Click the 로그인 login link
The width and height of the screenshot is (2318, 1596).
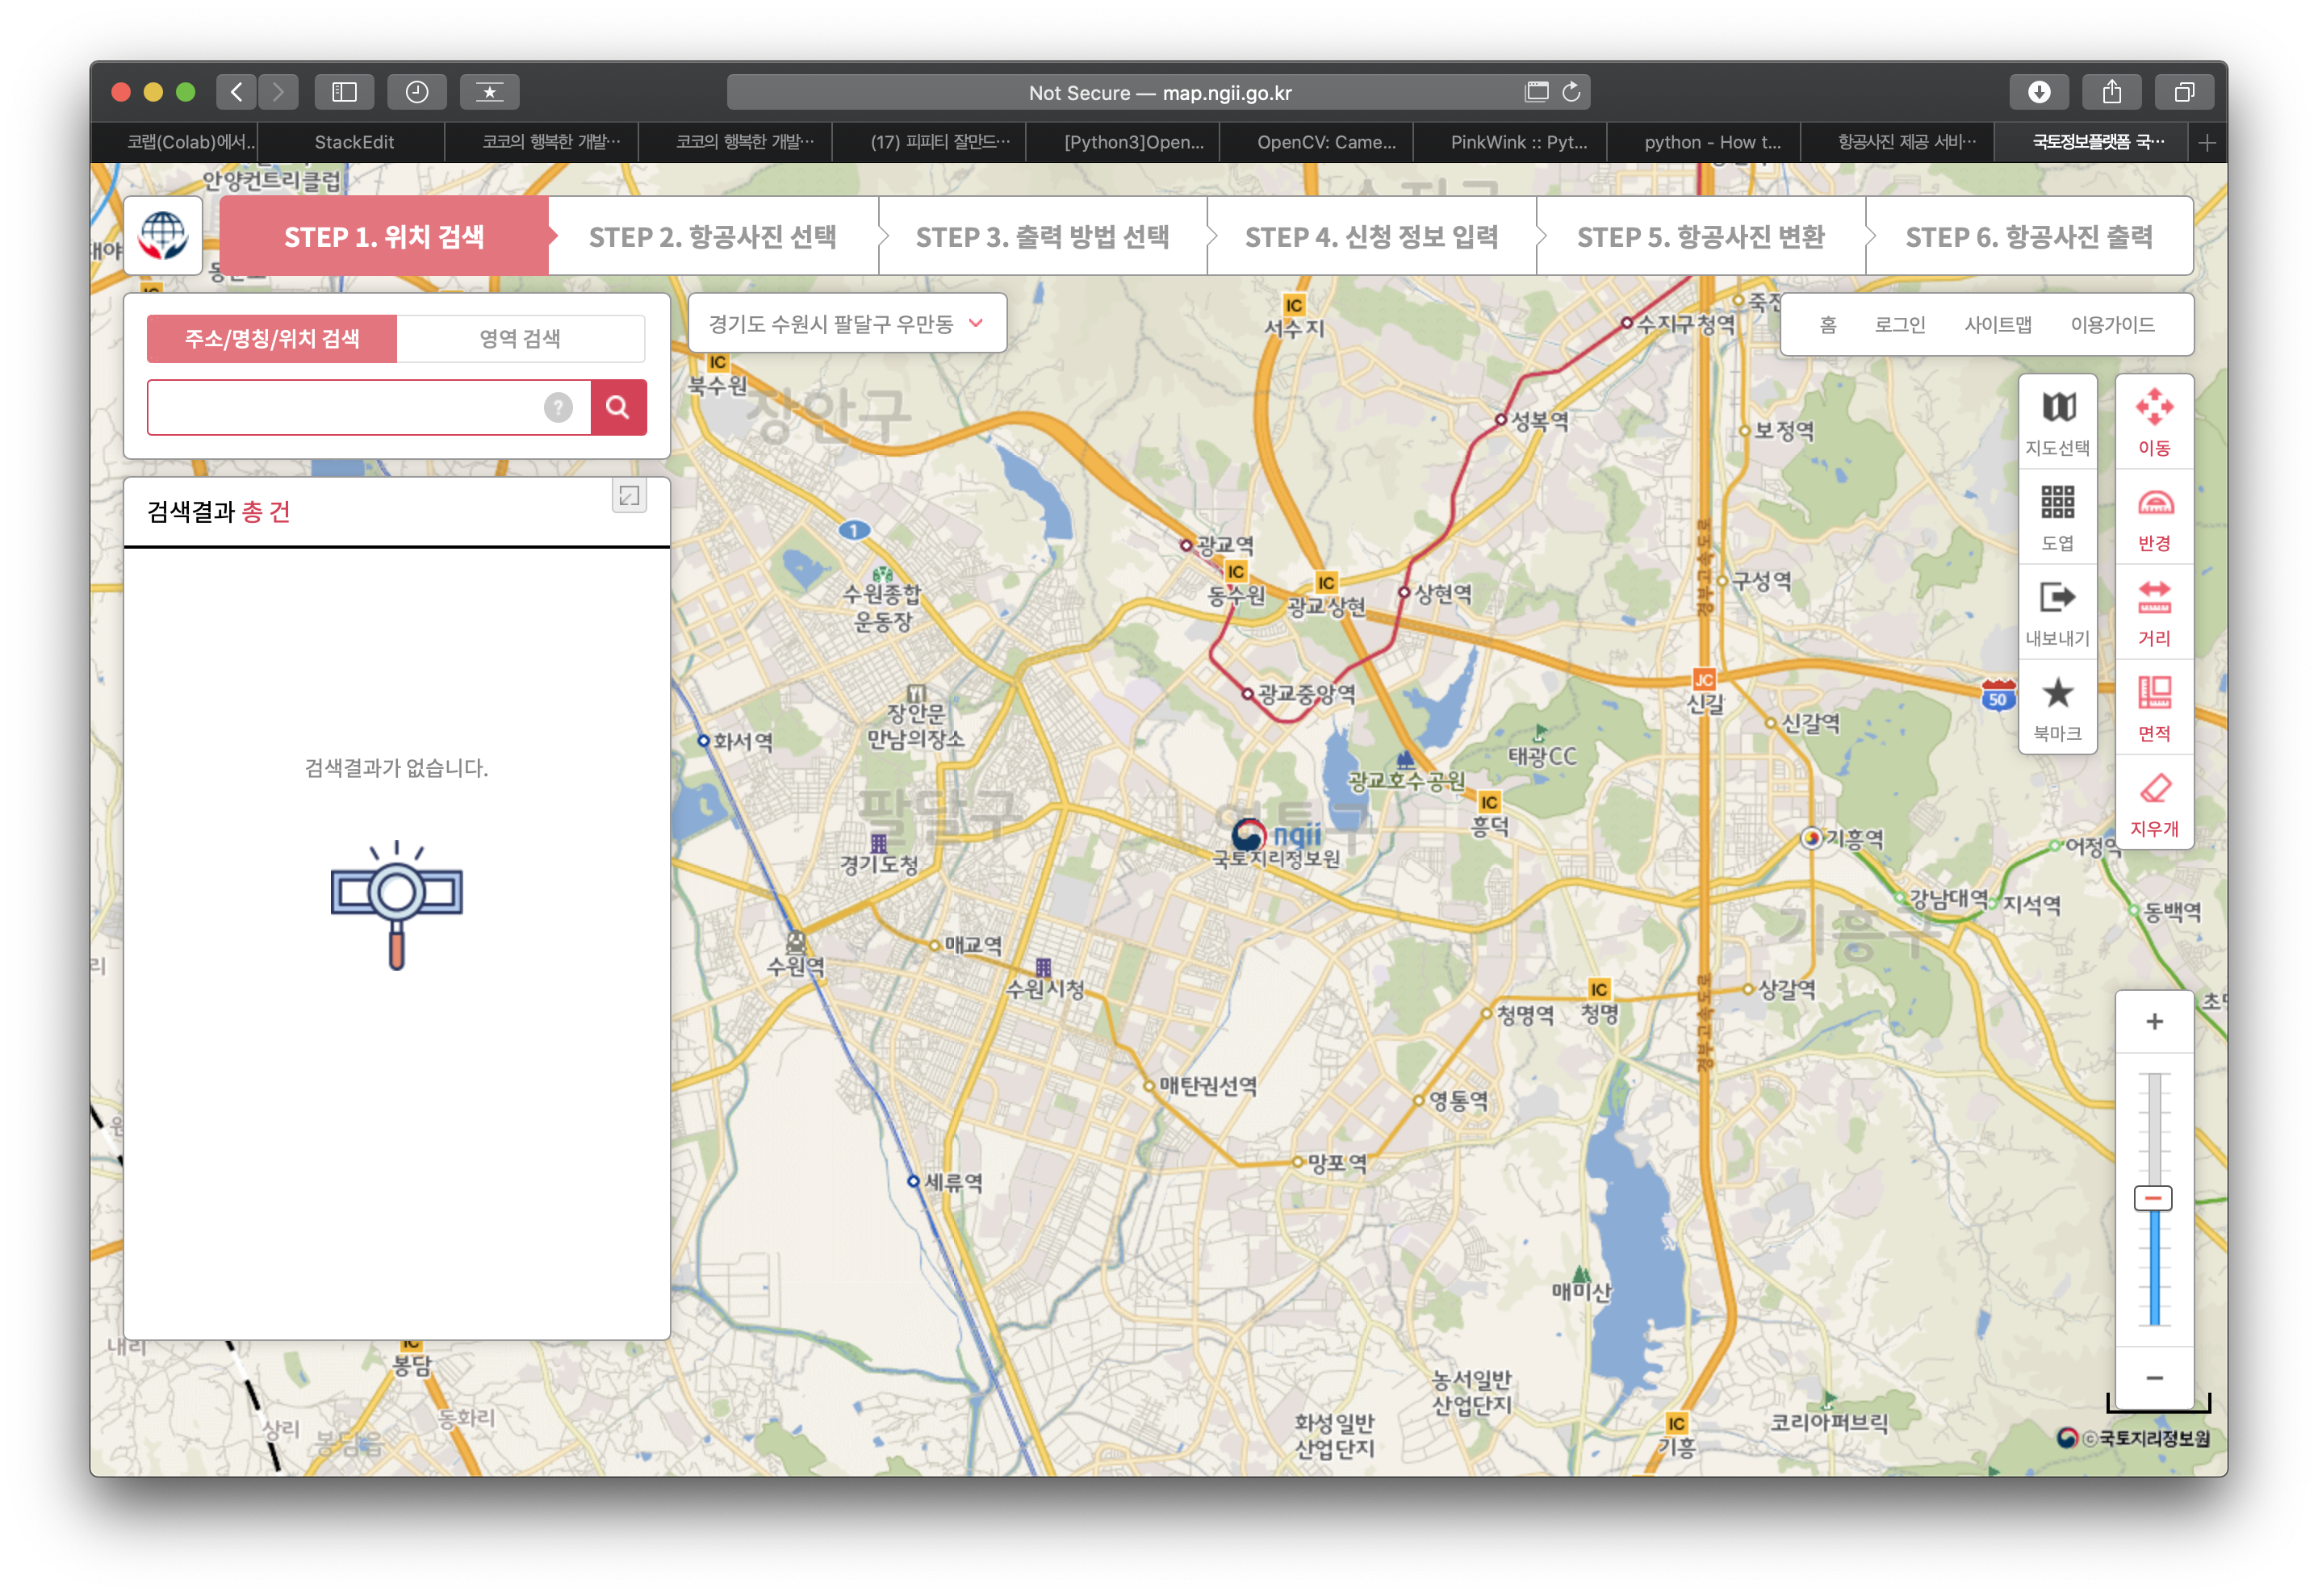pos(1899,324)
